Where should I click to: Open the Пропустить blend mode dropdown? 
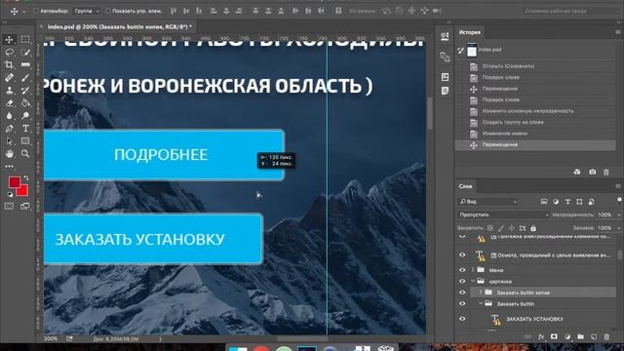click(x=503, y=214)
